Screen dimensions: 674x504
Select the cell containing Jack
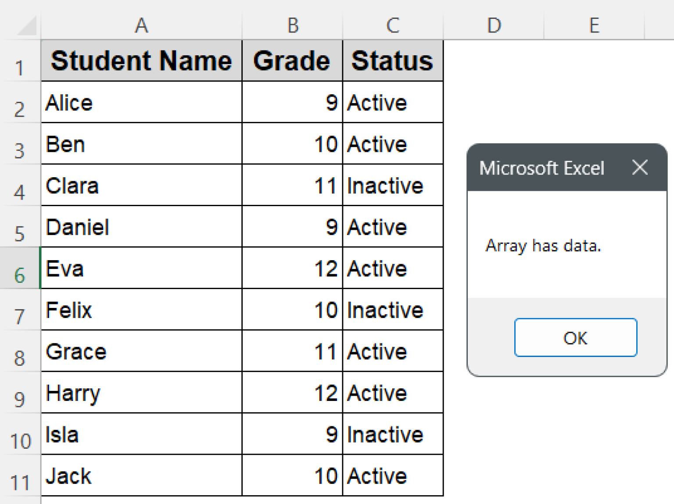pos(141,475)
